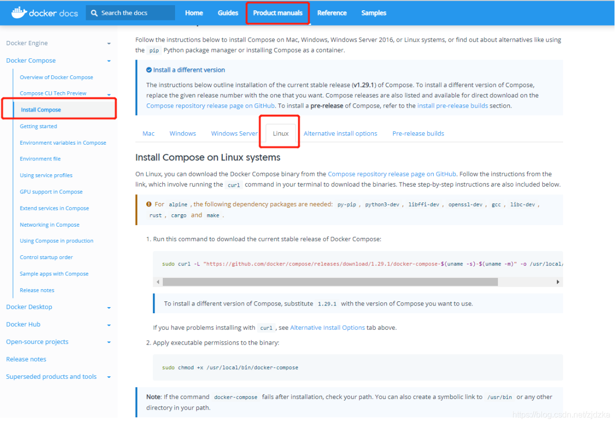Open the Reference menu item
This screenshot has height=424, width=615.
pos(332,13)
